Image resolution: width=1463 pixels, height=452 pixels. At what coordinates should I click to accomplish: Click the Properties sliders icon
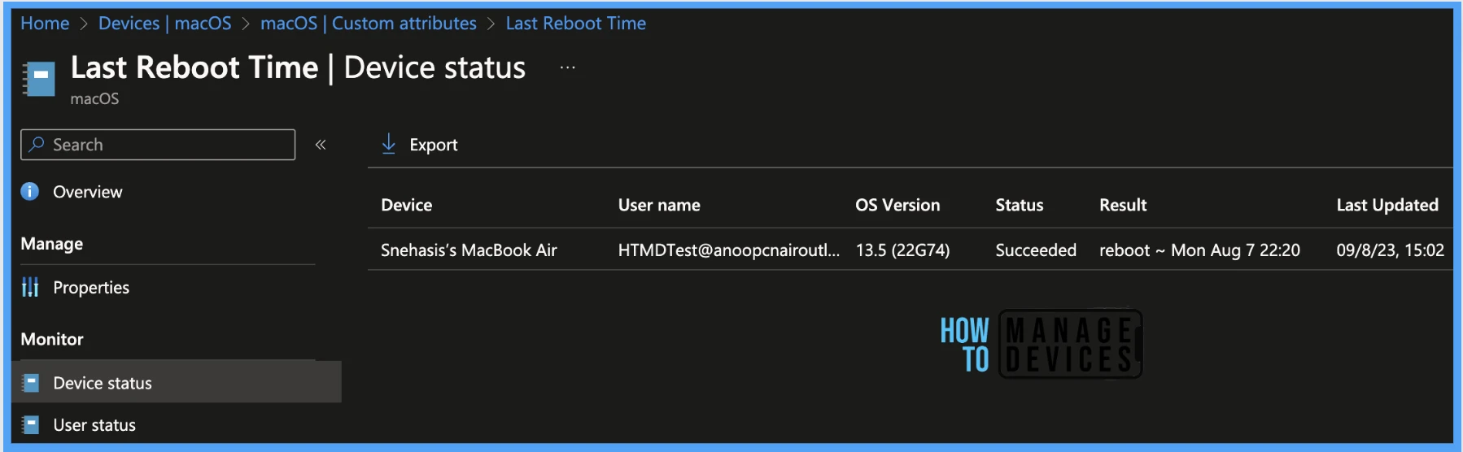pos(30,287)
